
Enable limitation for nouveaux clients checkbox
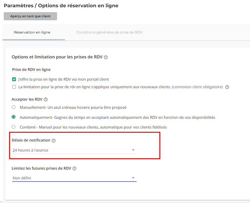[x=14, y=87]
